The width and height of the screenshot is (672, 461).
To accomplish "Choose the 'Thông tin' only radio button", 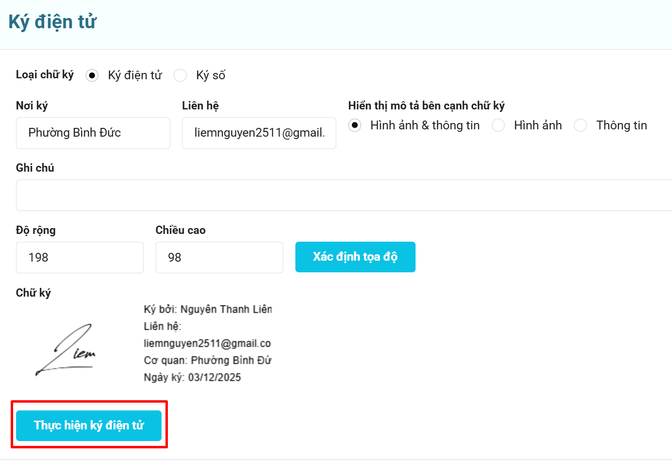I will coord(581,125).
